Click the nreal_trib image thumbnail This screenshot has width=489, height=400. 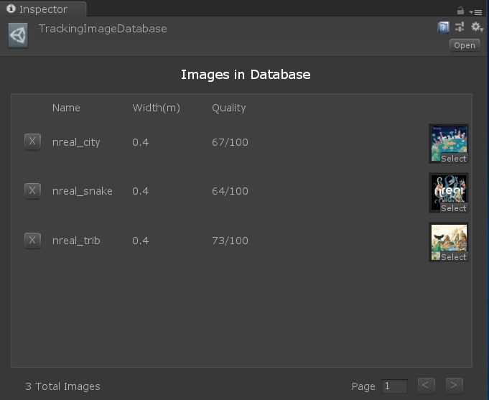coord(449,242)
